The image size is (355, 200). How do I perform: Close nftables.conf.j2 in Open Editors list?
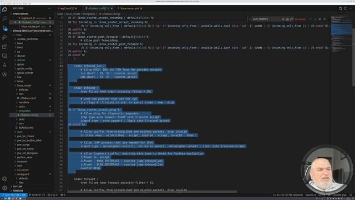click(x=16, y=22)
